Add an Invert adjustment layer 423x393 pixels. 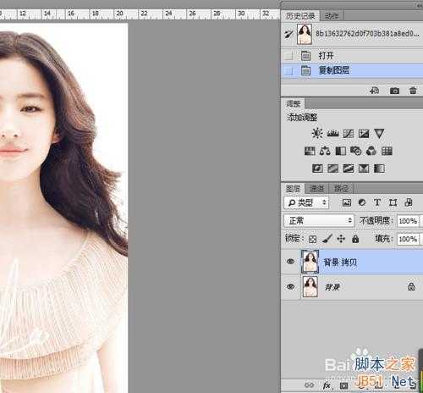(317, 169)
